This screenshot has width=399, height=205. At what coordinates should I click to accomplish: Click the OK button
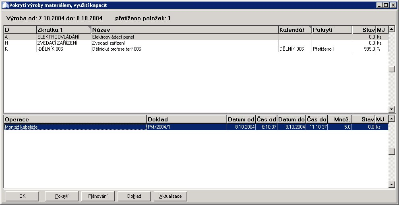[22, 196]
